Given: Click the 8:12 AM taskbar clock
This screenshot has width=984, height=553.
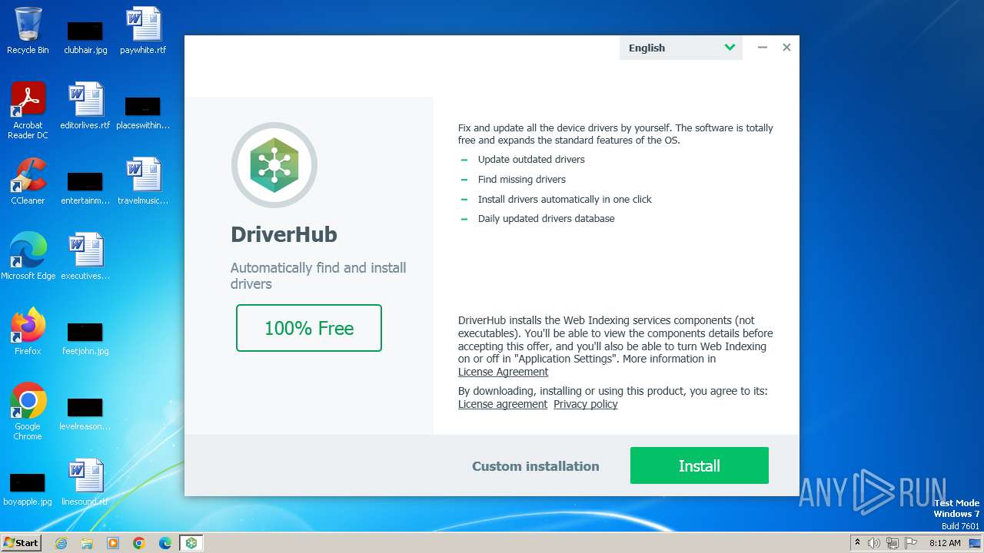Looking at the screenshot, I should pos(945,543).
